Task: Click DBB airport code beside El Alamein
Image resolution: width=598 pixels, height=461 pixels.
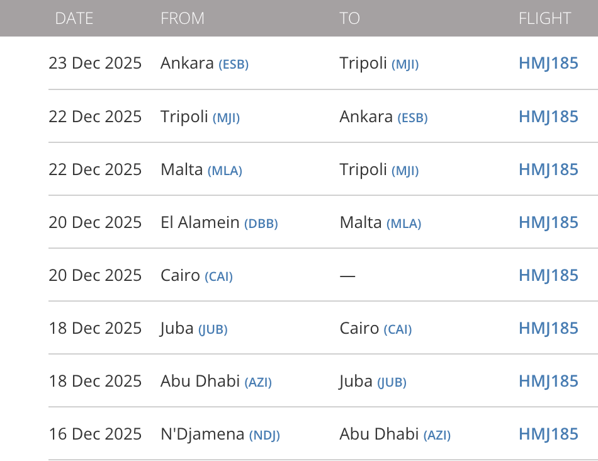Action: coord(261,224)
